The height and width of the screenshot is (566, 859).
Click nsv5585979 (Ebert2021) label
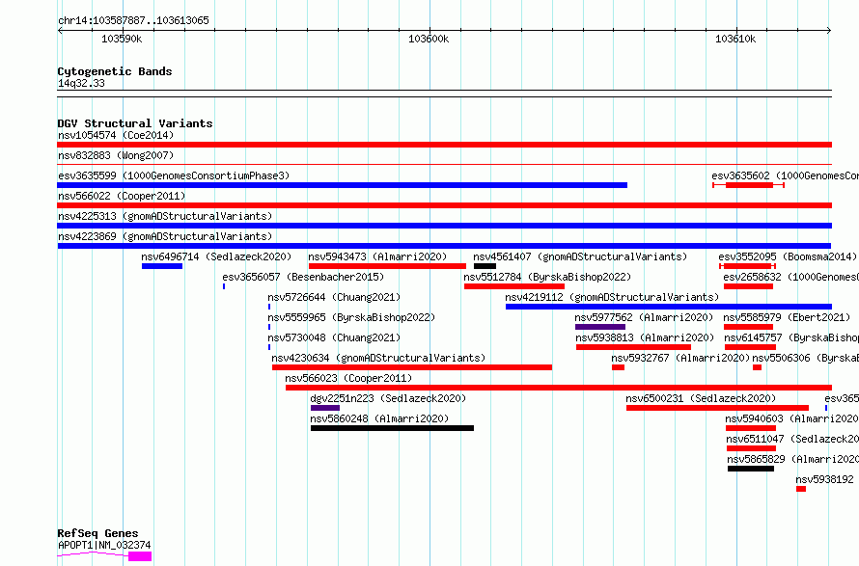pyautogui.click(x=787, y=317)
